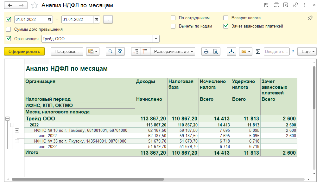The width and height of the screenshot is (323, 186).
Task: Tick the Суммы до/с превышения checkbox
Action: tap(9, 29)
